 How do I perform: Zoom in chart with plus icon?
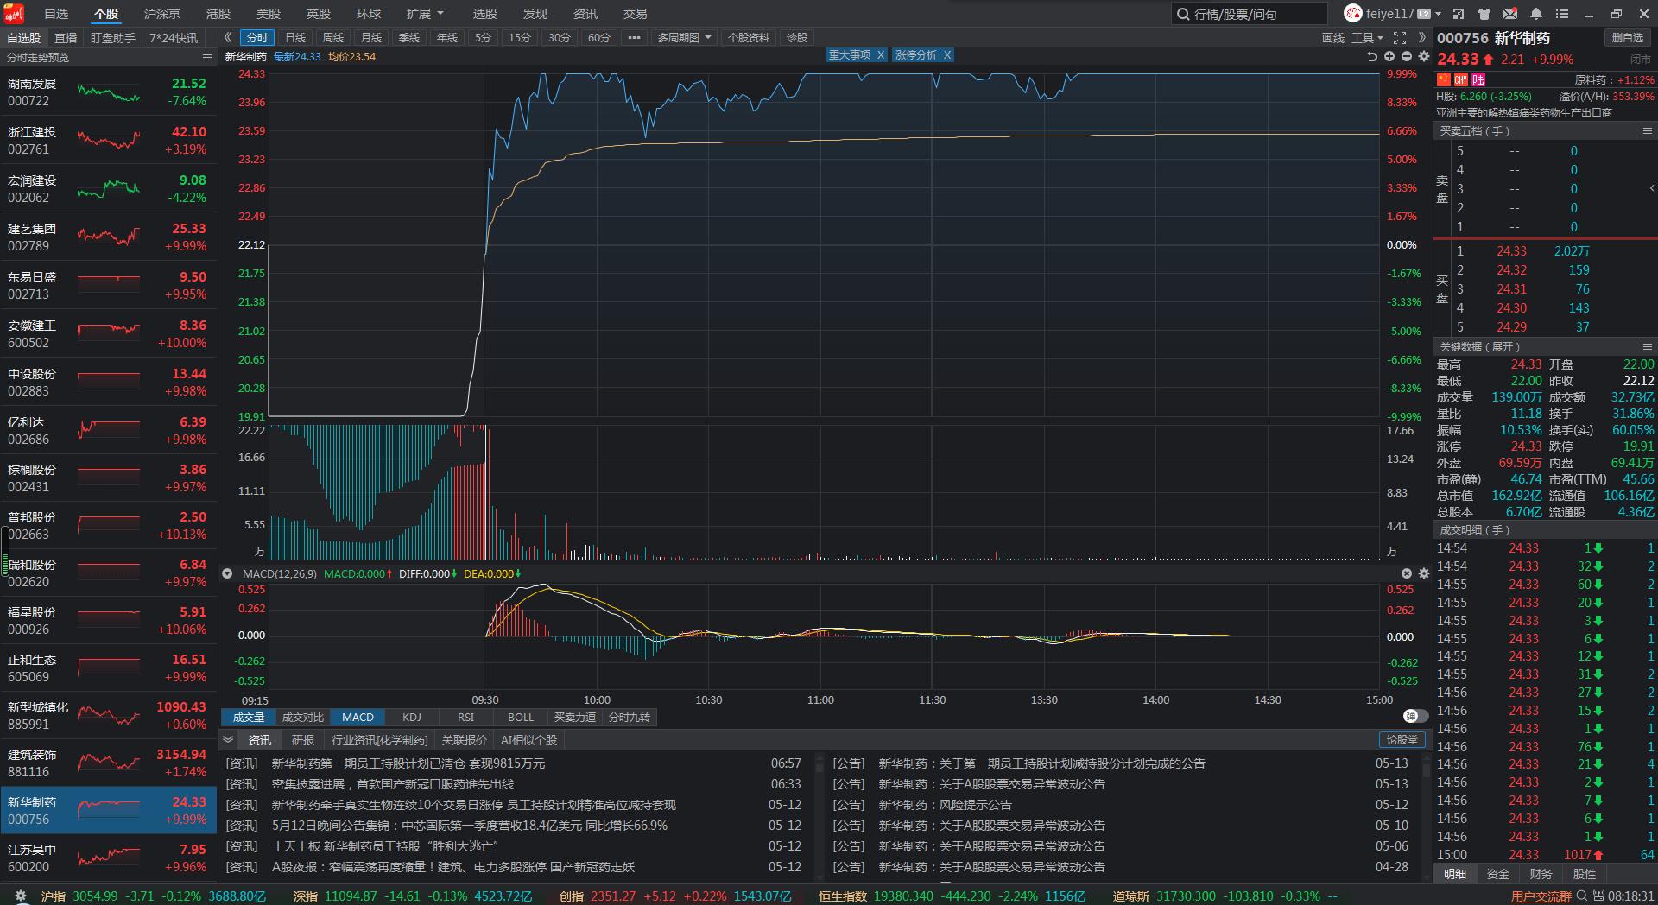click(1389, 56)
